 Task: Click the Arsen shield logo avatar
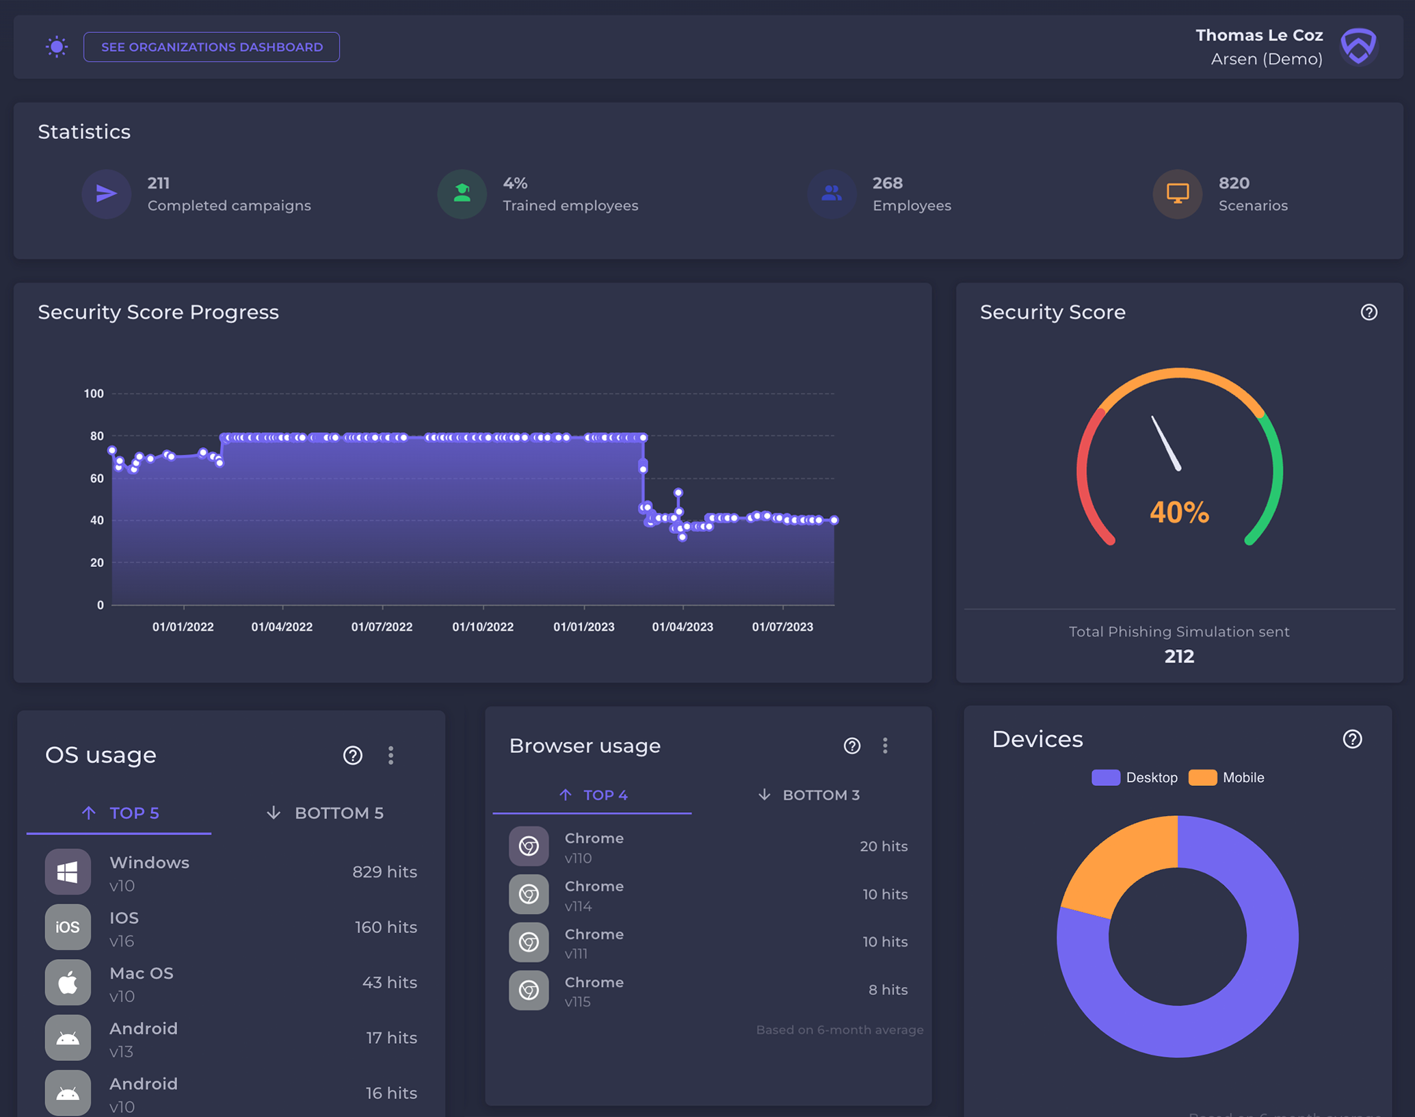(1358, 47)
